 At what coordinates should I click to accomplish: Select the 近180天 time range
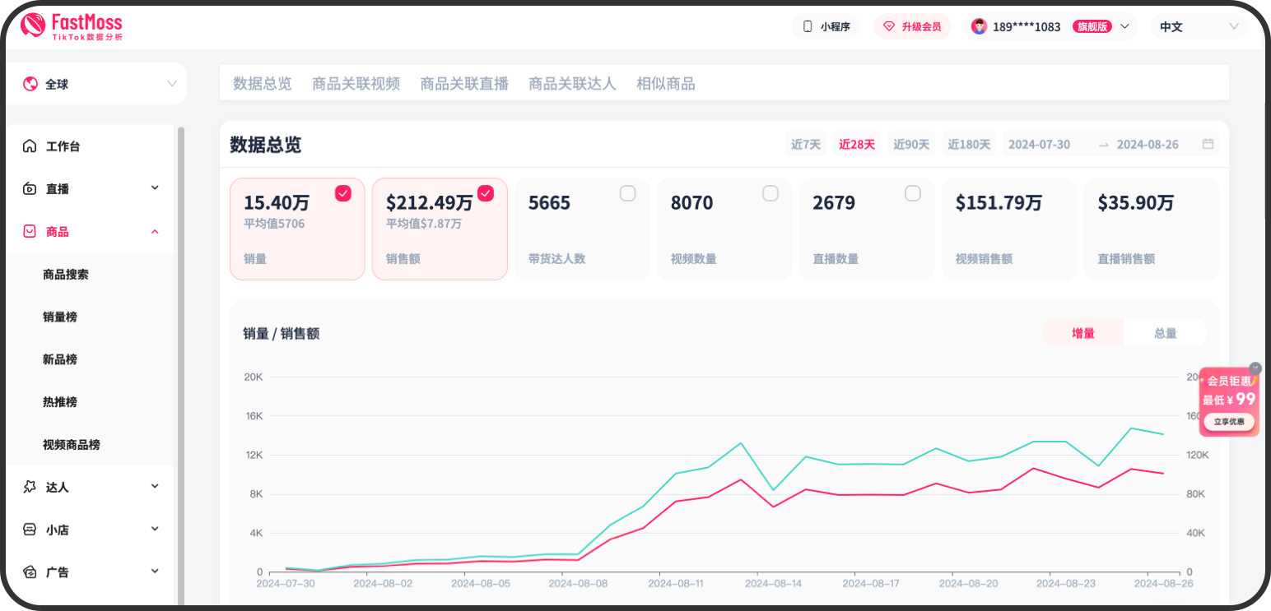coord(969,145)
